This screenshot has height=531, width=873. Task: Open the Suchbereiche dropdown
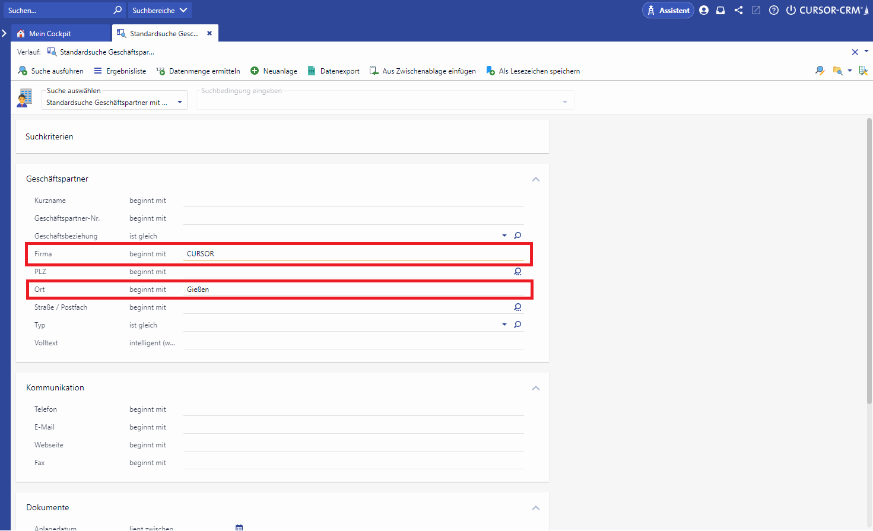[160, 10]
